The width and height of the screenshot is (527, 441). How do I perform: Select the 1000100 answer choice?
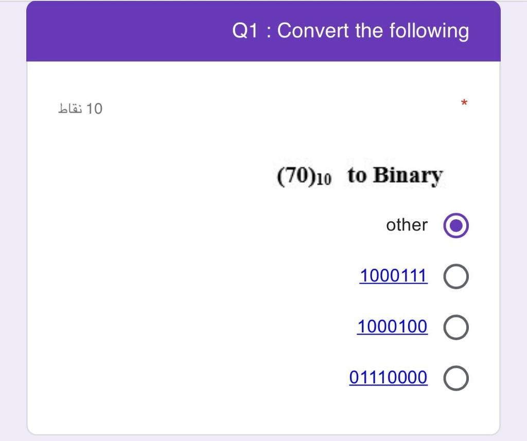point(455,326)
